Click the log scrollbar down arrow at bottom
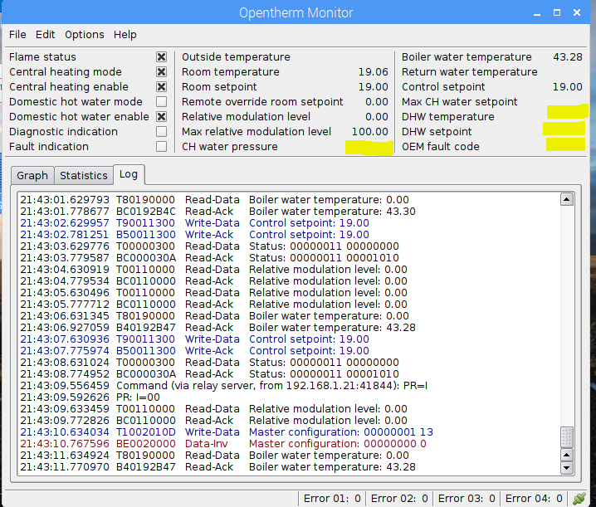 tap(567, 468)
